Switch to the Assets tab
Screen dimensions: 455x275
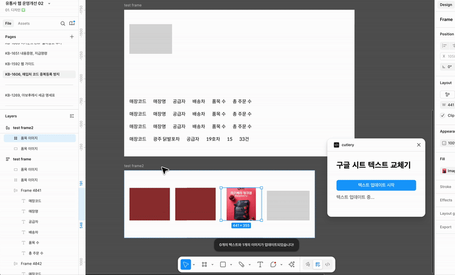pyautogui.click(x=24, y=23)
